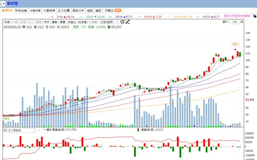257x160 pixels.
Task: Switch to the 即時走勢 tab
Action: (21, 11)
